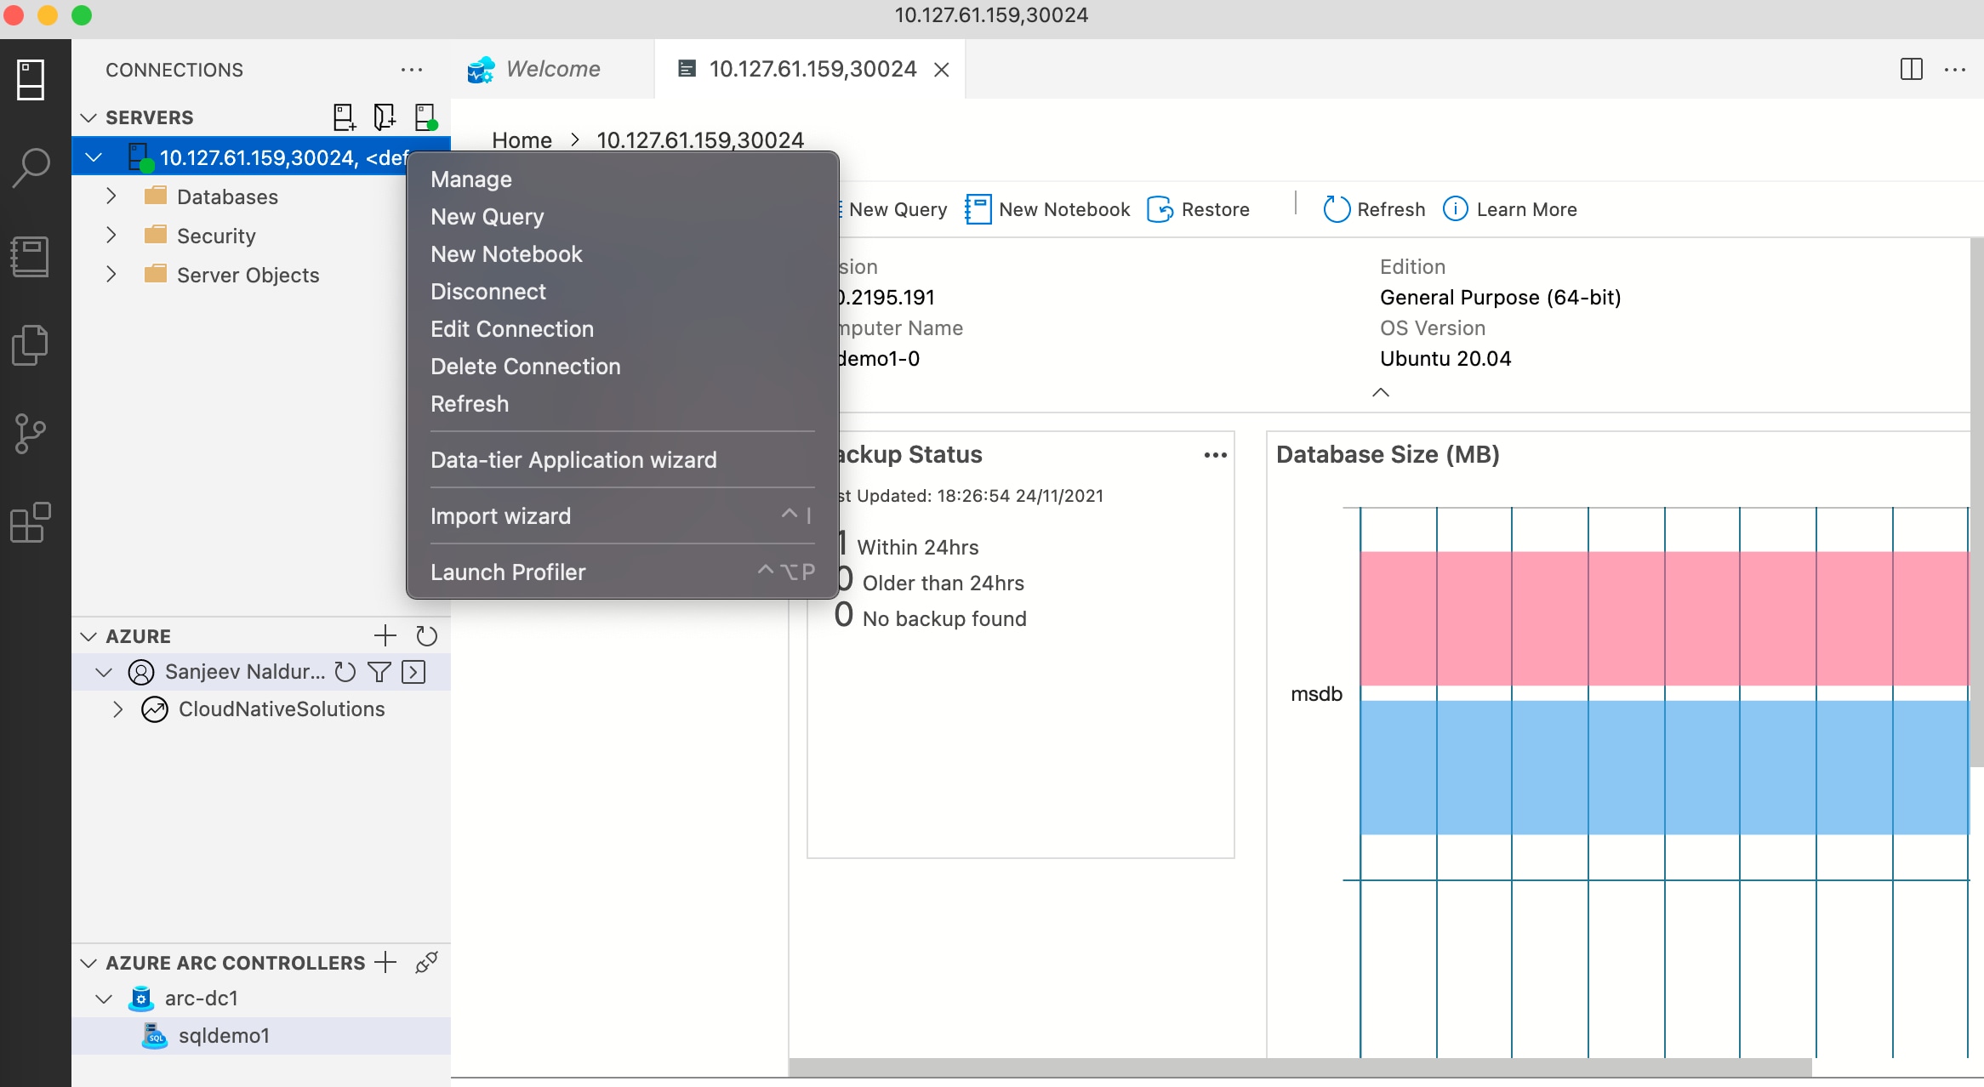Image resolution: width=1984 pixels, height=1087 pixels.
Task: Expand the CloudNativeSolutions subscription
Action: (x=118, y=709)
